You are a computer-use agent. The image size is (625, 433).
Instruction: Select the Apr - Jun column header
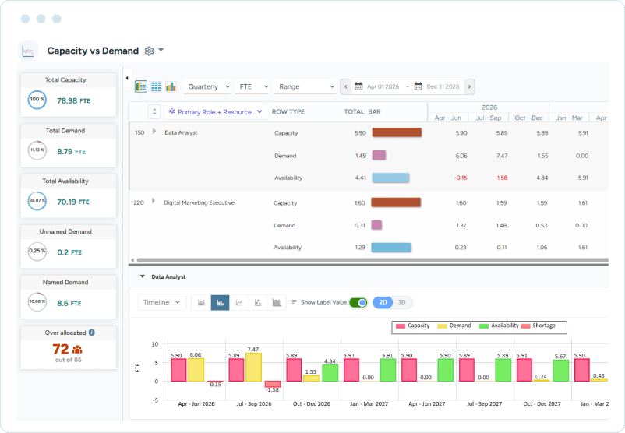tap(447, 118)
